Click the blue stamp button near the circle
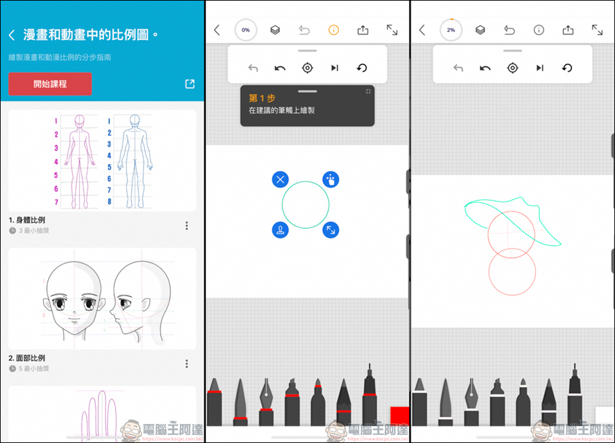615x443 pixels. [280, 230]
